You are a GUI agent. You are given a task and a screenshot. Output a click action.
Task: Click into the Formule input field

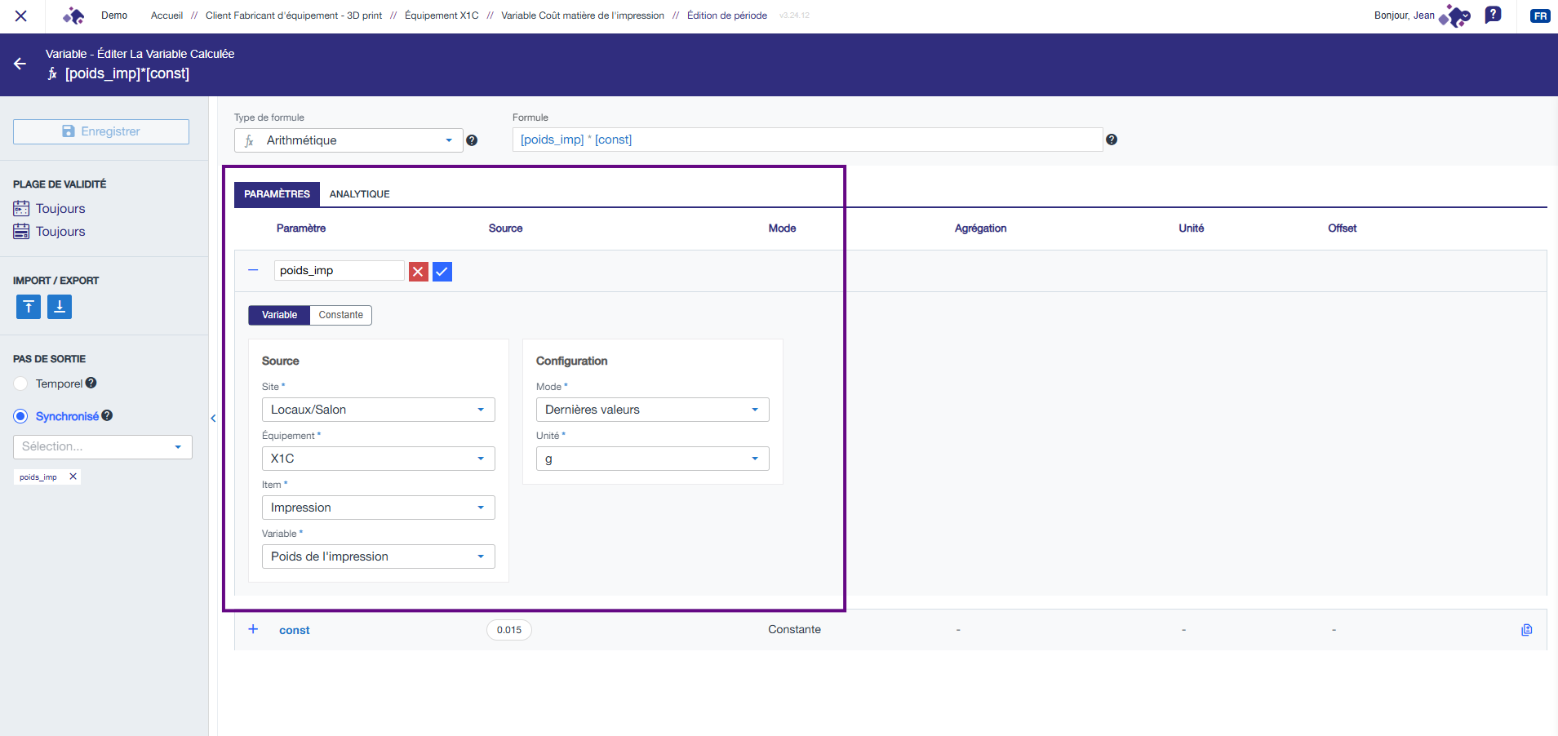[x=808, y=140]
